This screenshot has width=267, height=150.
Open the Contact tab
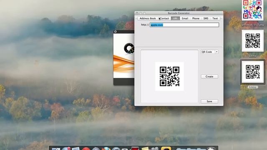(x=164, y=18)
